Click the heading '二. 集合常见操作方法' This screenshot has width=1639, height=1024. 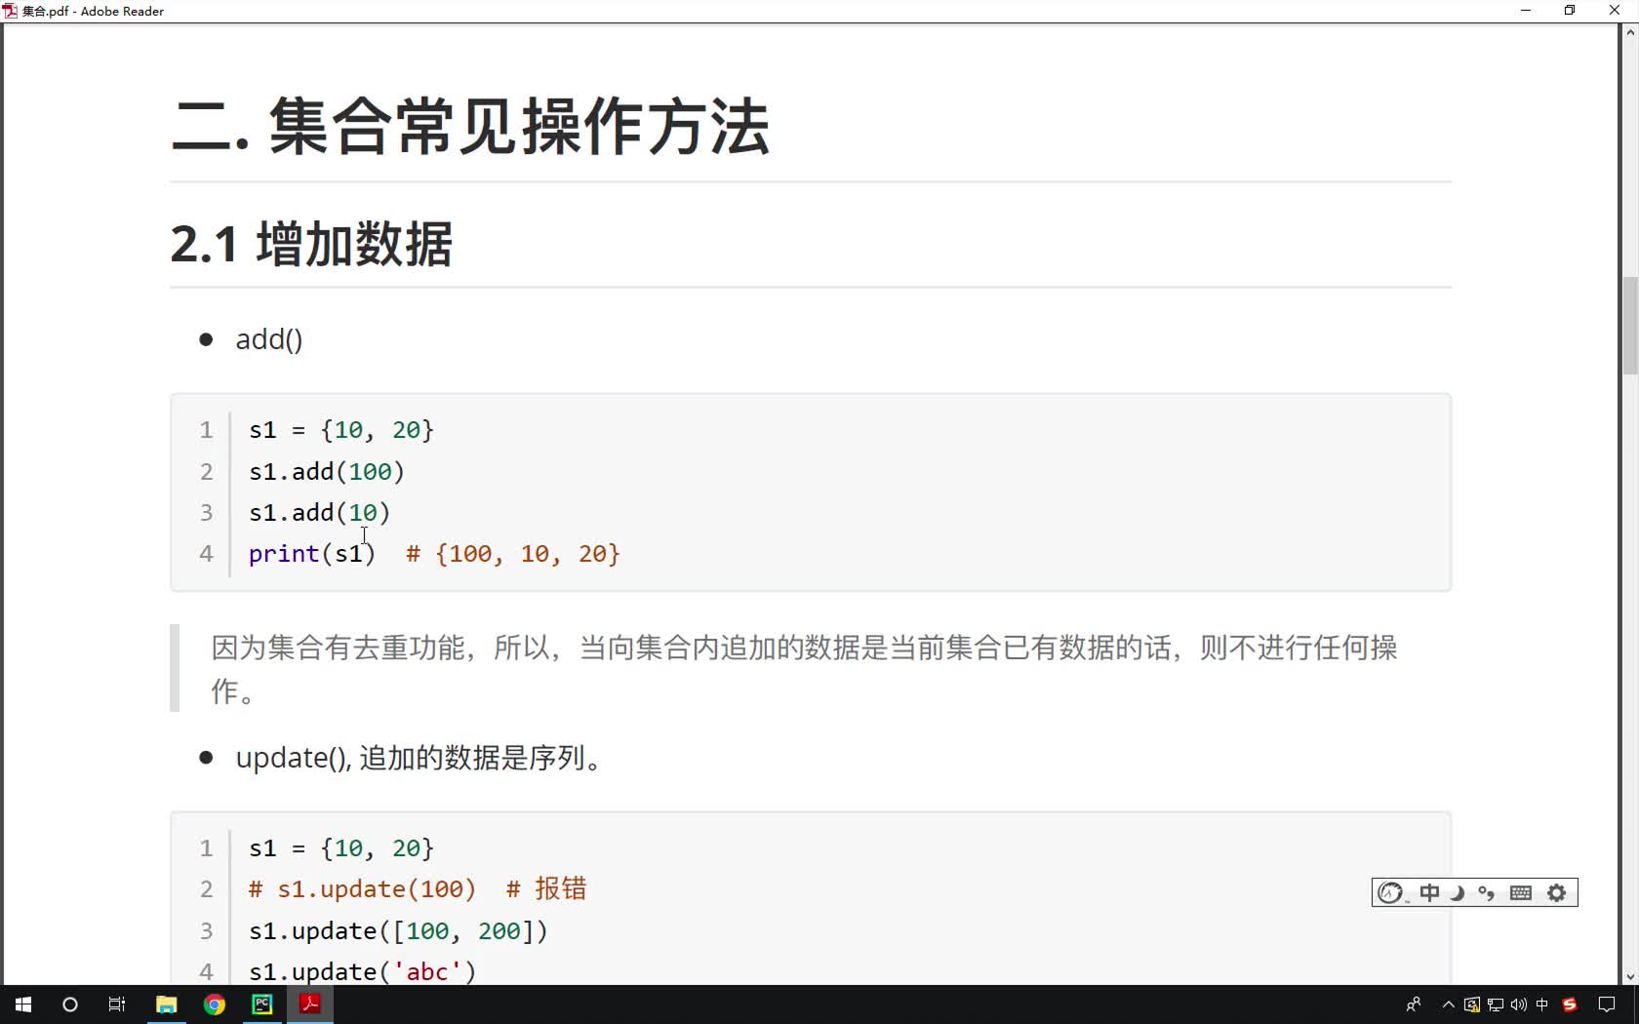coord(470,127)
